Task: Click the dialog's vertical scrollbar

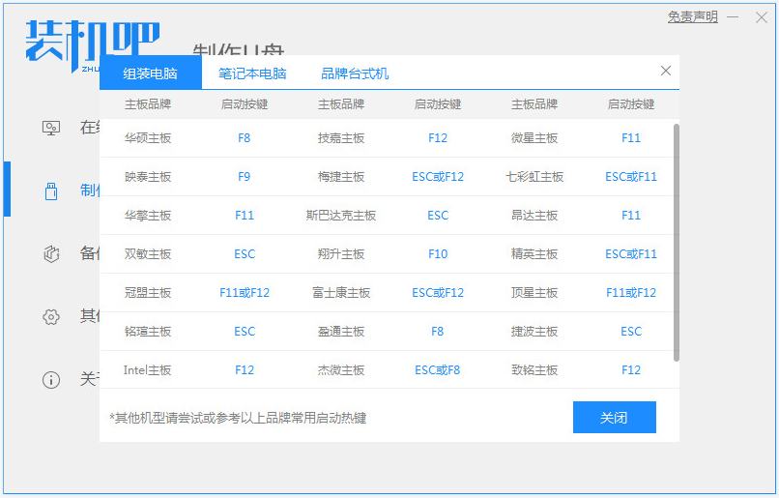Action: (x=676, y=242)
